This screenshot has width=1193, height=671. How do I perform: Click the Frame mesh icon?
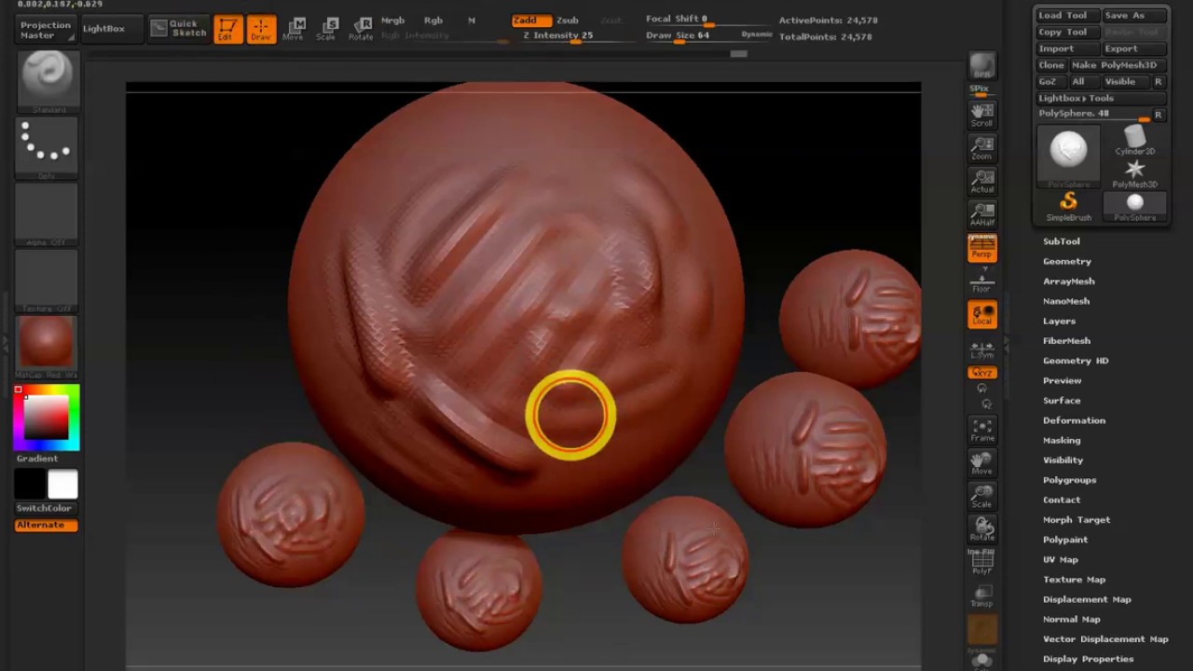tap(982, 430)
